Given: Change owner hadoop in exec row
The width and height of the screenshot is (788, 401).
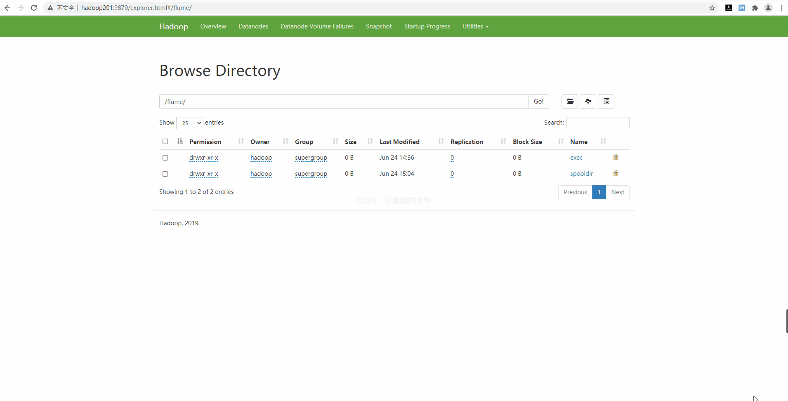Looking at the screenshot, I should click(x=261, y=158).
